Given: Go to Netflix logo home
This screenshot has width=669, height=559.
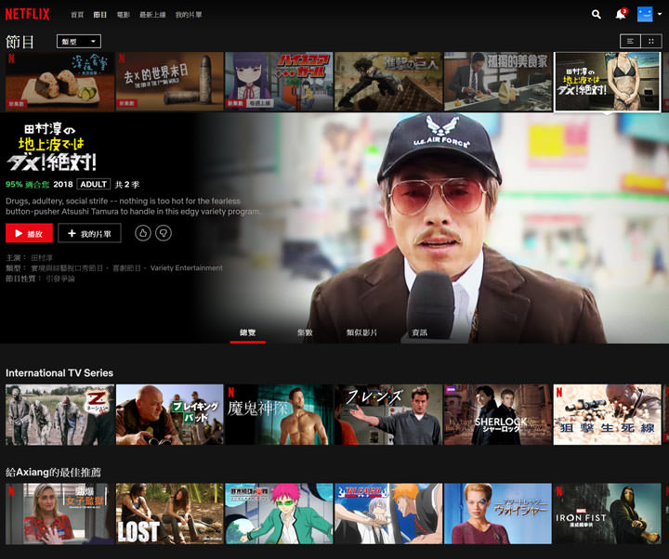Looking at the screenshot, I should click(27, 15).
